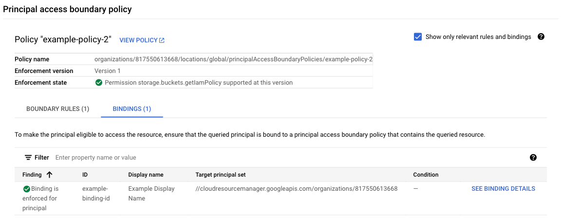Click the Condition column header

426,175
